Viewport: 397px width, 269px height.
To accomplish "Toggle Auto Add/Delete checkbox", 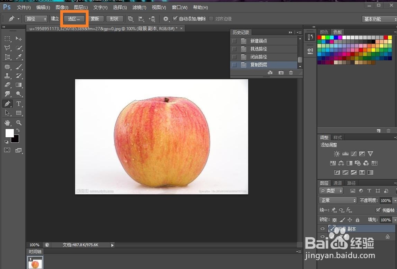I will click(175, 19).
